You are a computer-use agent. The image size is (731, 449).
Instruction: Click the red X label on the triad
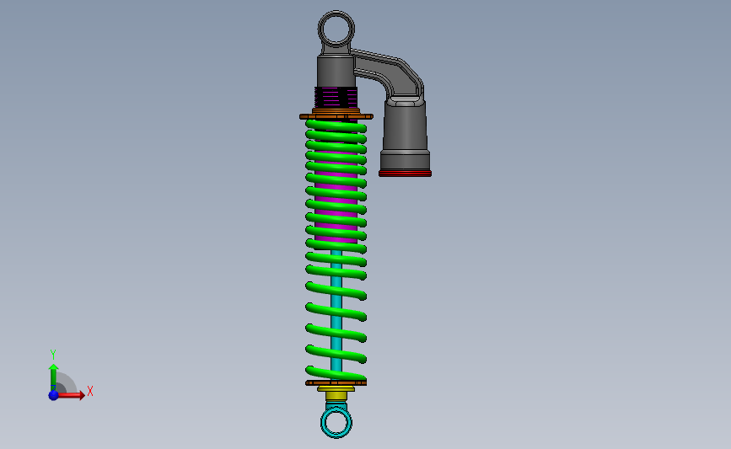(90, 391)
